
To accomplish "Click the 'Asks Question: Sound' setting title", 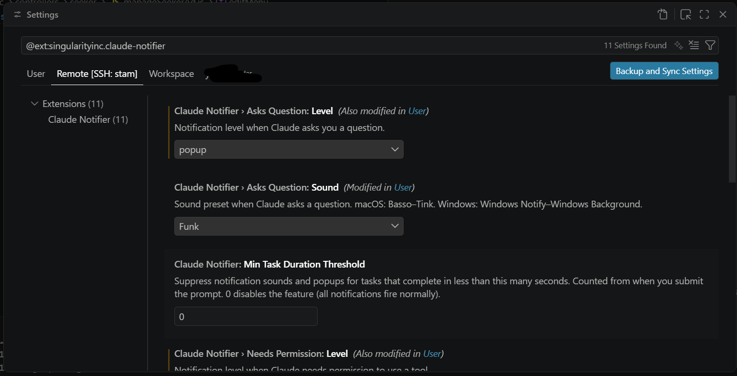I will pyautogui.click(x=256, y=187).
